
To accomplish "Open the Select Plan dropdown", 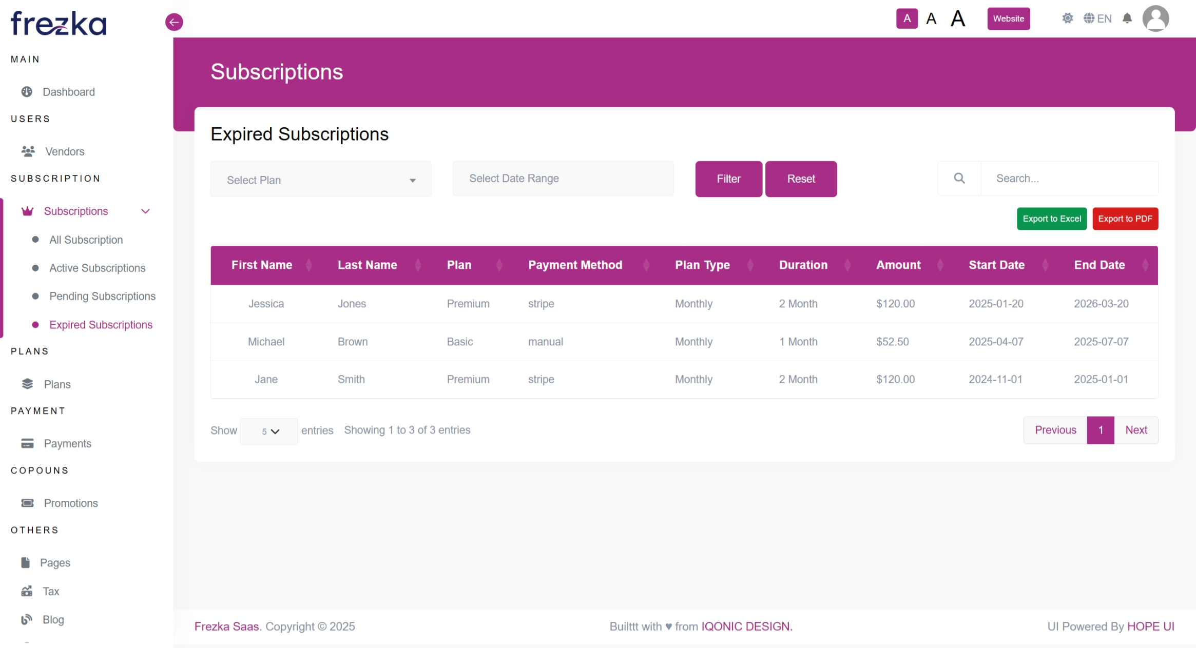I will [x=321, y=180].
